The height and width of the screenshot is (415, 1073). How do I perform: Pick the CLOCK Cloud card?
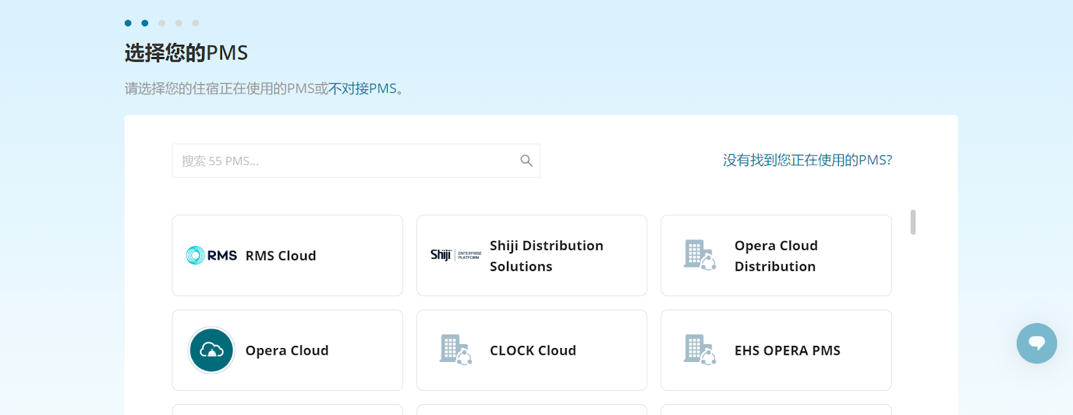(x=532, y=350)
